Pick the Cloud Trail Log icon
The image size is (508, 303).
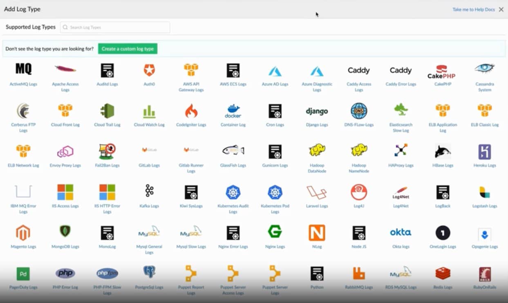(x=107, y=111)
